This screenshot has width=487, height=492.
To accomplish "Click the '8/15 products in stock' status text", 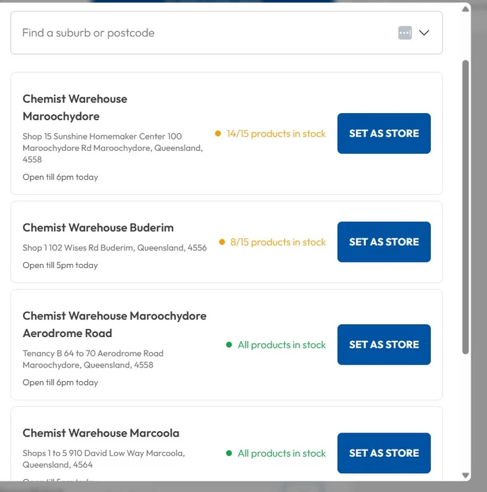I will 278,242.
